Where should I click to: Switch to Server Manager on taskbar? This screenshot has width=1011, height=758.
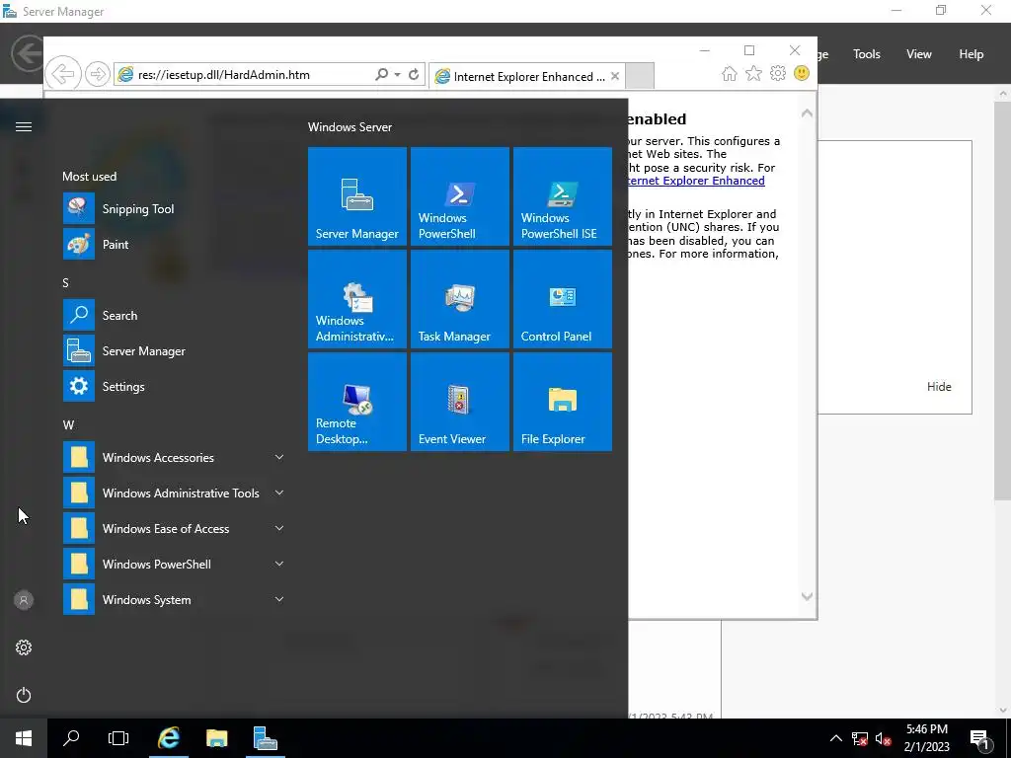point(265,738)
